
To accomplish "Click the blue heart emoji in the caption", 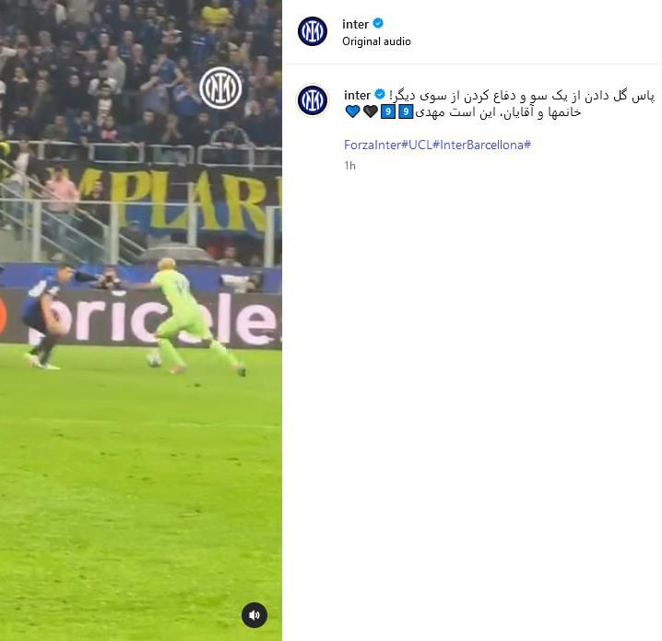I will pos(352,111).
